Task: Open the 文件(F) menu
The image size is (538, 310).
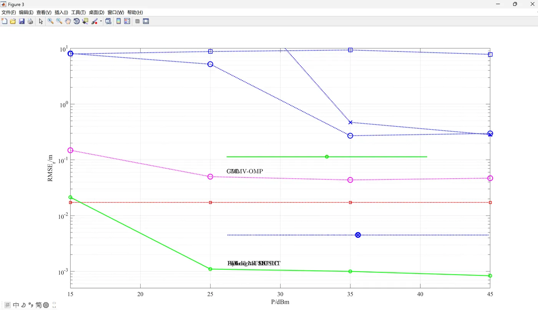Action: (x=9, y=13)
